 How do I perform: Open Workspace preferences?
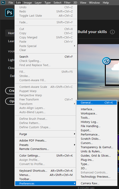click(97, 113)
